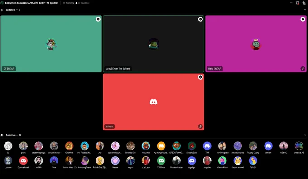
Task: Click the 'apparentlyun...' audience name
Action: 115,153
